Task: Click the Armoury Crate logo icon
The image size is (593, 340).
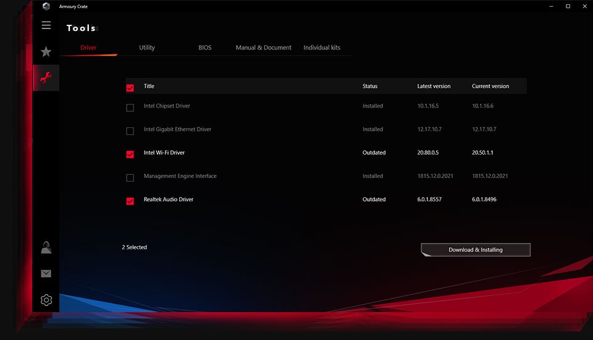Action: 46,6
